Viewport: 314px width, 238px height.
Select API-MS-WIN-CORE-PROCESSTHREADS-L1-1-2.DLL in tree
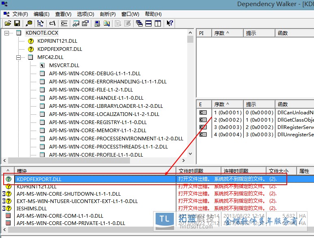108,147
